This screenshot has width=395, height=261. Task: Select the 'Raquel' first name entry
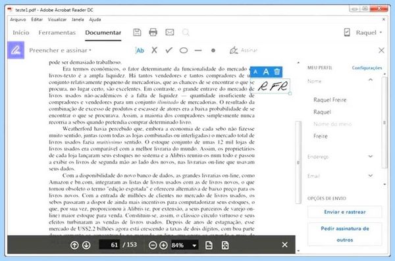(322, 112)
